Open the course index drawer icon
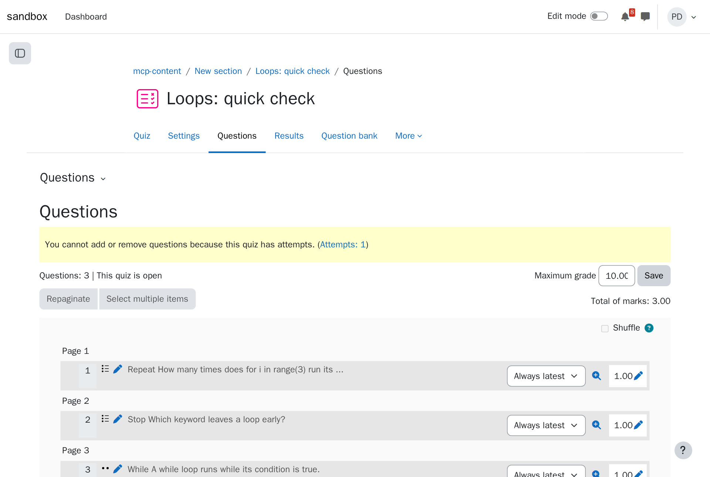Viewport: 710px width, 477px height. tap(20, 53)
